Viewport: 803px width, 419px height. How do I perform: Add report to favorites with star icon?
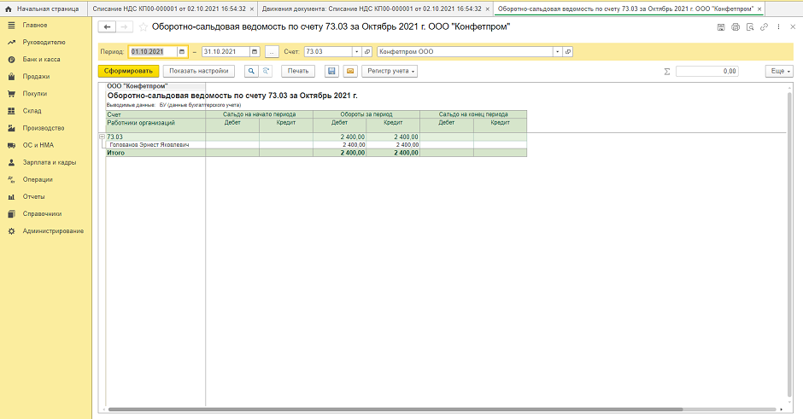(x=143, y=27)
